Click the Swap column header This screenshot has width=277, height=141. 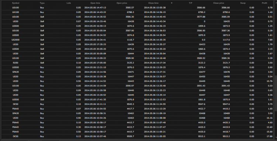coord(243,3)
